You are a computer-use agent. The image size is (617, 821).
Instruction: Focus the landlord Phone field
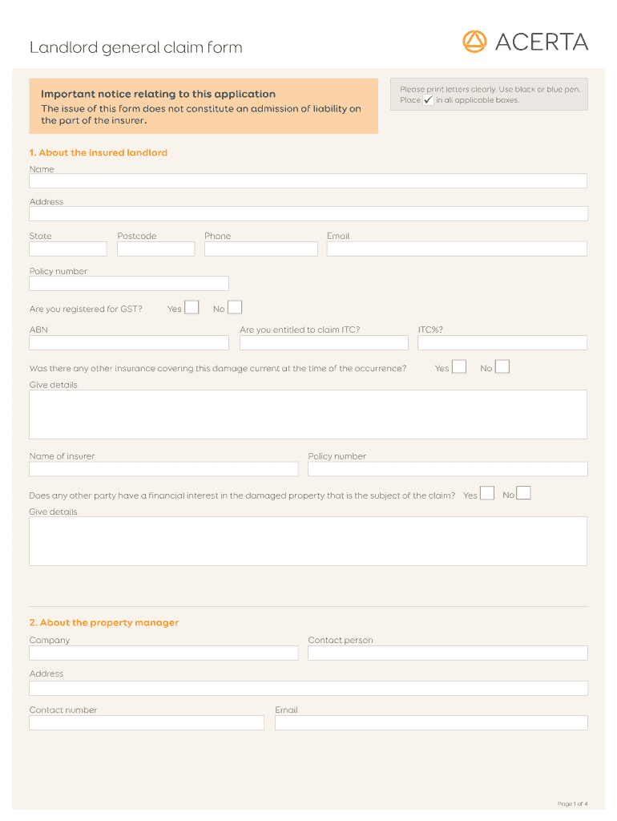260,249
